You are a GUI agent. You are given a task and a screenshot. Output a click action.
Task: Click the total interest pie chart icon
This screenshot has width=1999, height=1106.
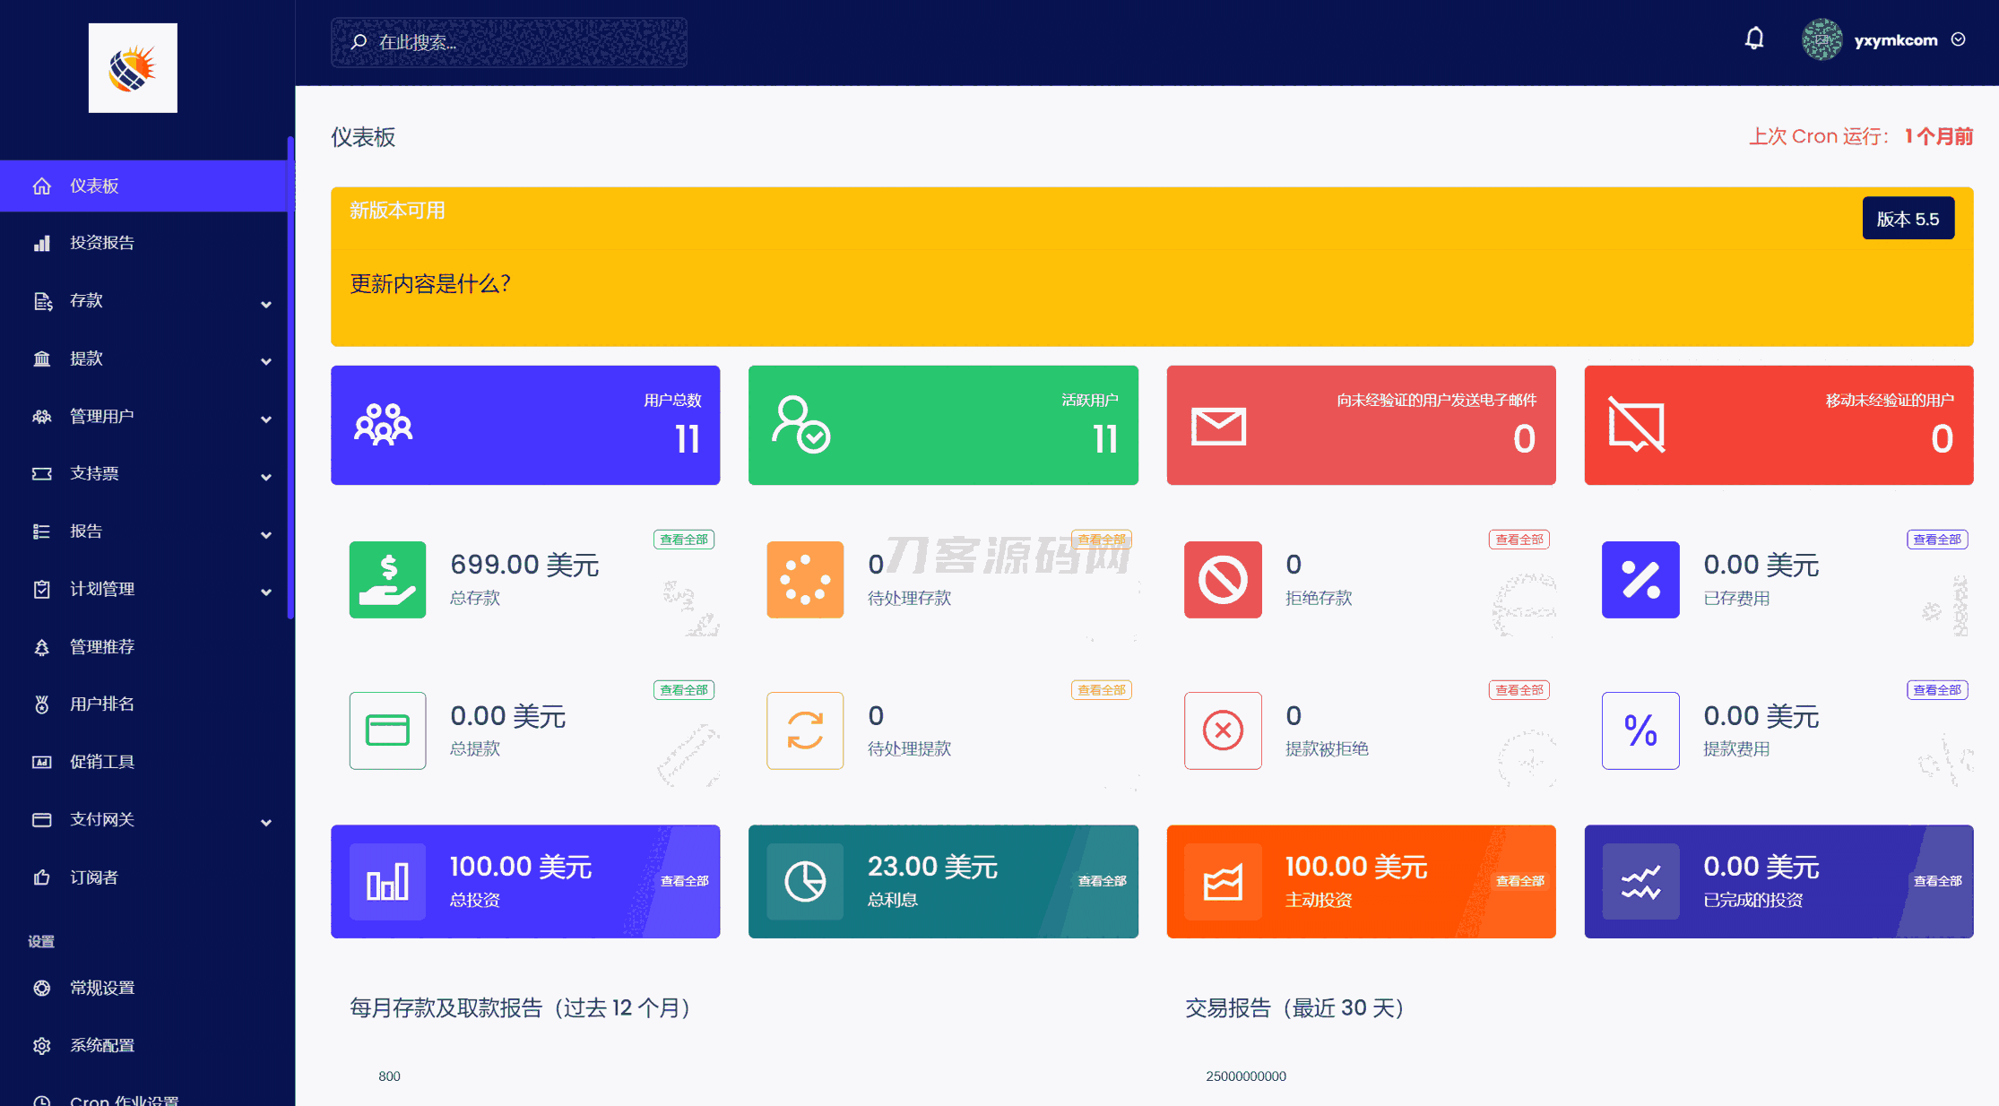tap(805, 882)
